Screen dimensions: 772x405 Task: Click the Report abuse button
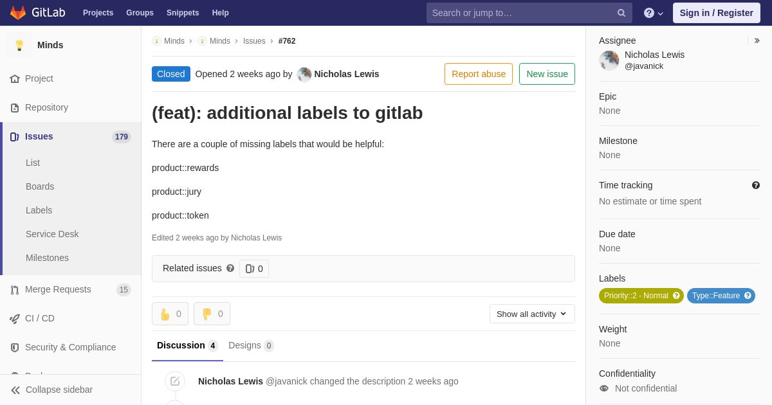click(479, 74)
